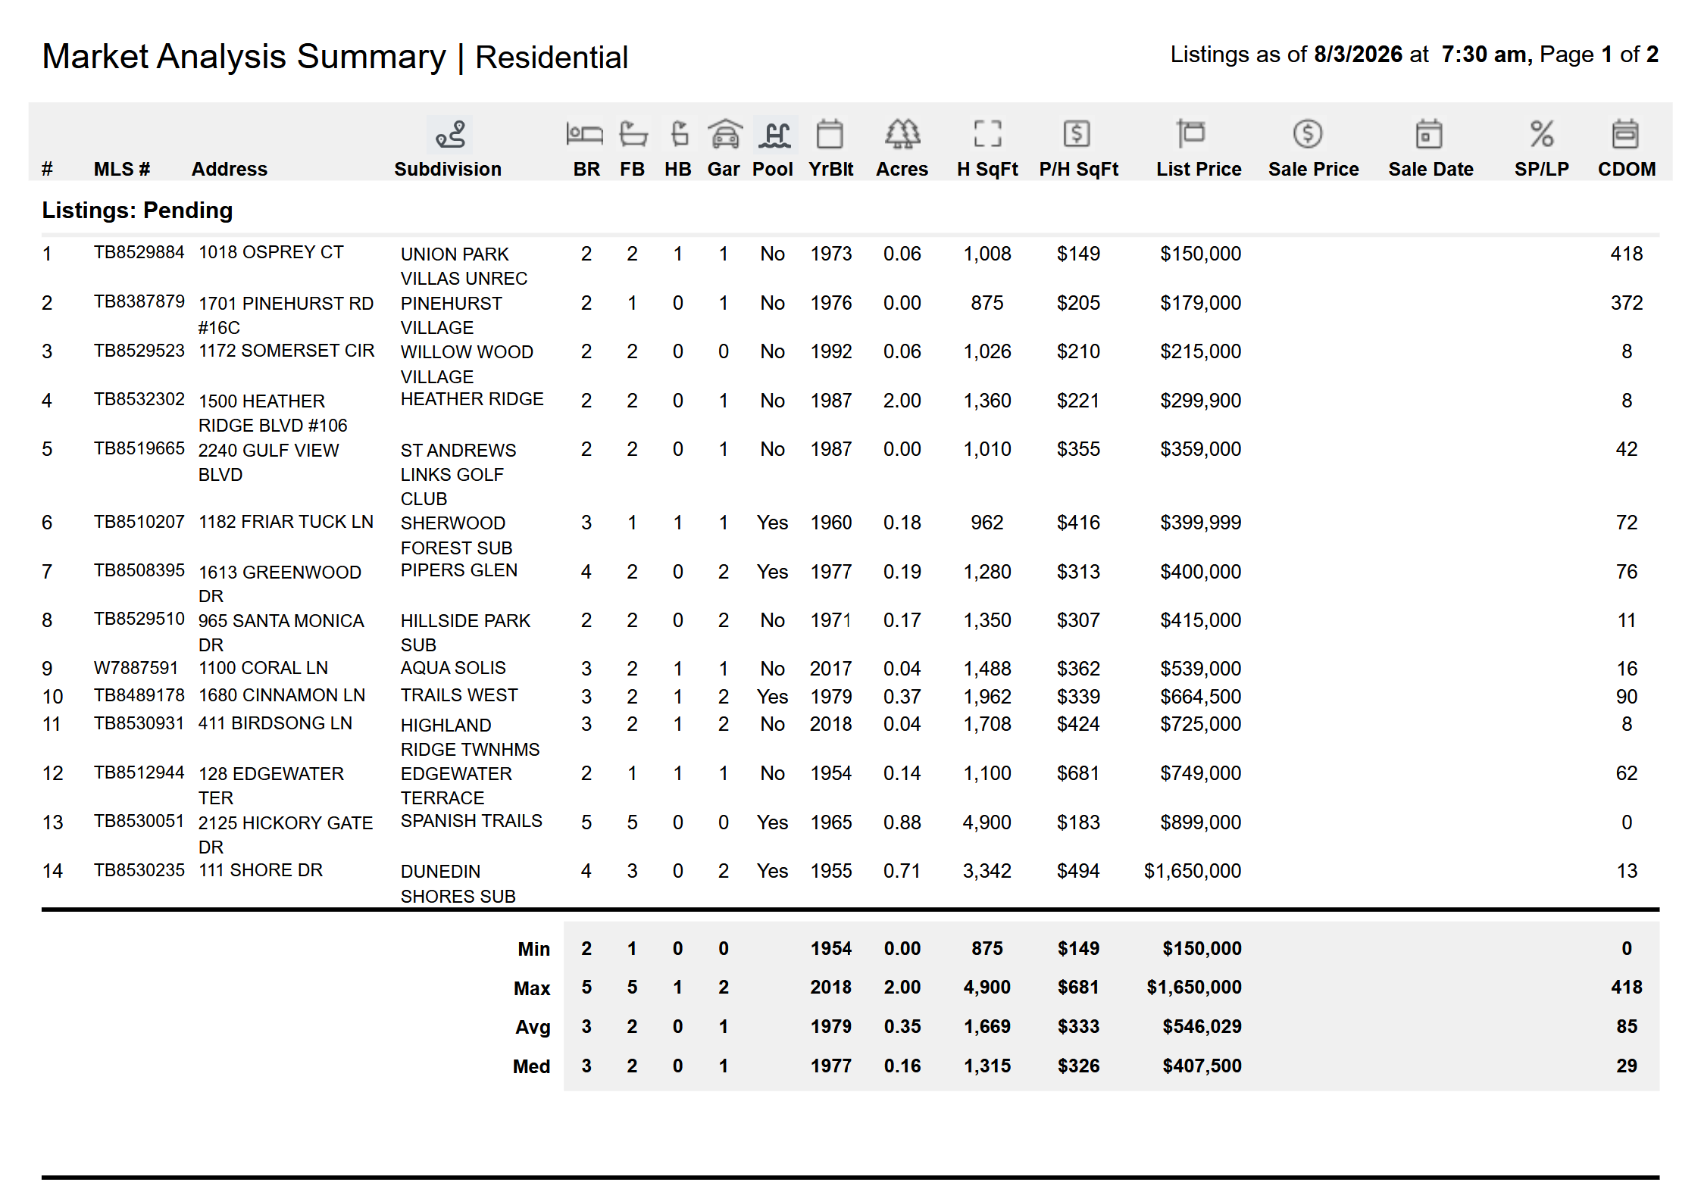Click the SPANISH TRAILS subdivision cell
Screen dimensions: 1701x1189
pyautogui.click(x=471, y=821)
